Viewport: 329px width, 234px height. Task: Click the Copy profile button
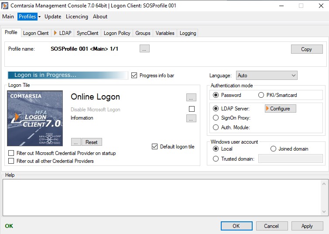point(306,49)
